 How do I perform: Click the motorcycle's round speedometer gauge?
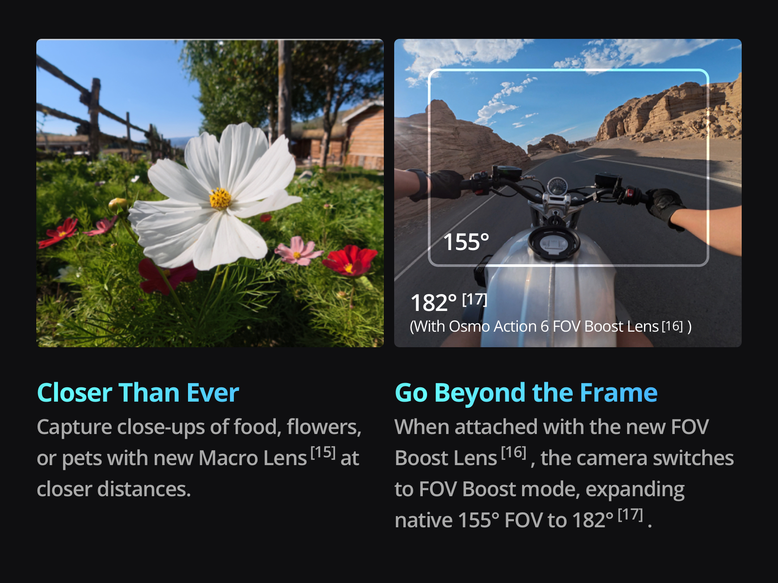(557, 187)
